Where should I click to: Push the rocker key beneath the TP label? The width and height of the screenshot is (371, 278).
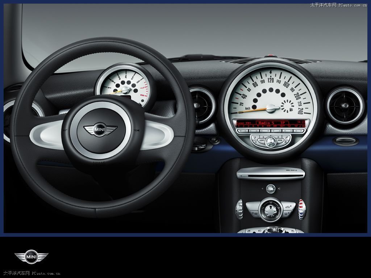click(x=299, y=131)
